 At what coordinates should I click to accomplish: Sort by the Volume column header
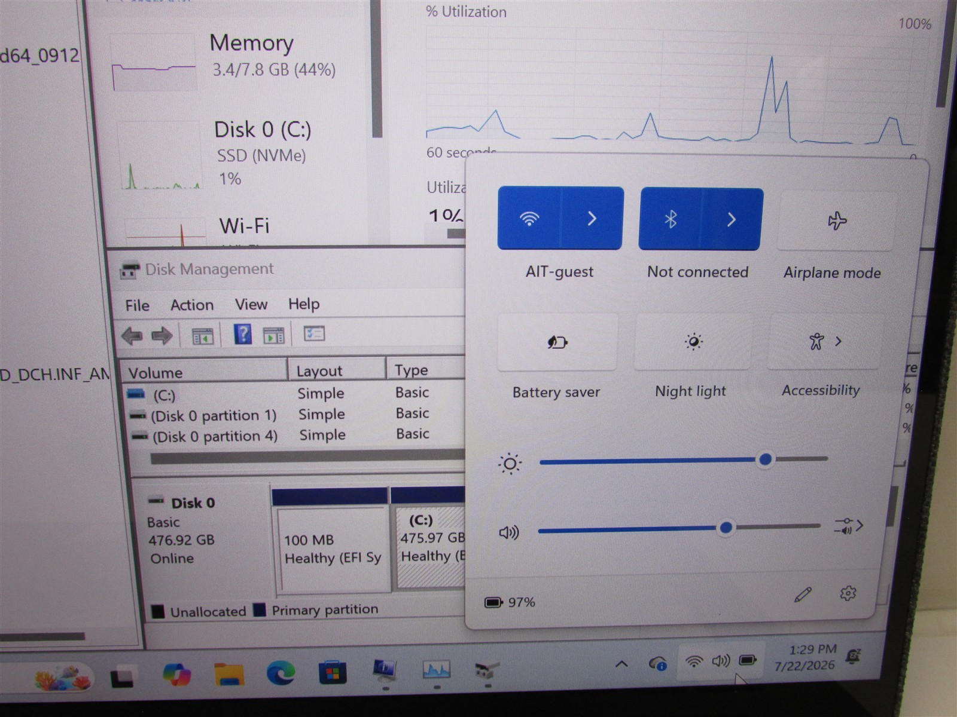point(204,372)
